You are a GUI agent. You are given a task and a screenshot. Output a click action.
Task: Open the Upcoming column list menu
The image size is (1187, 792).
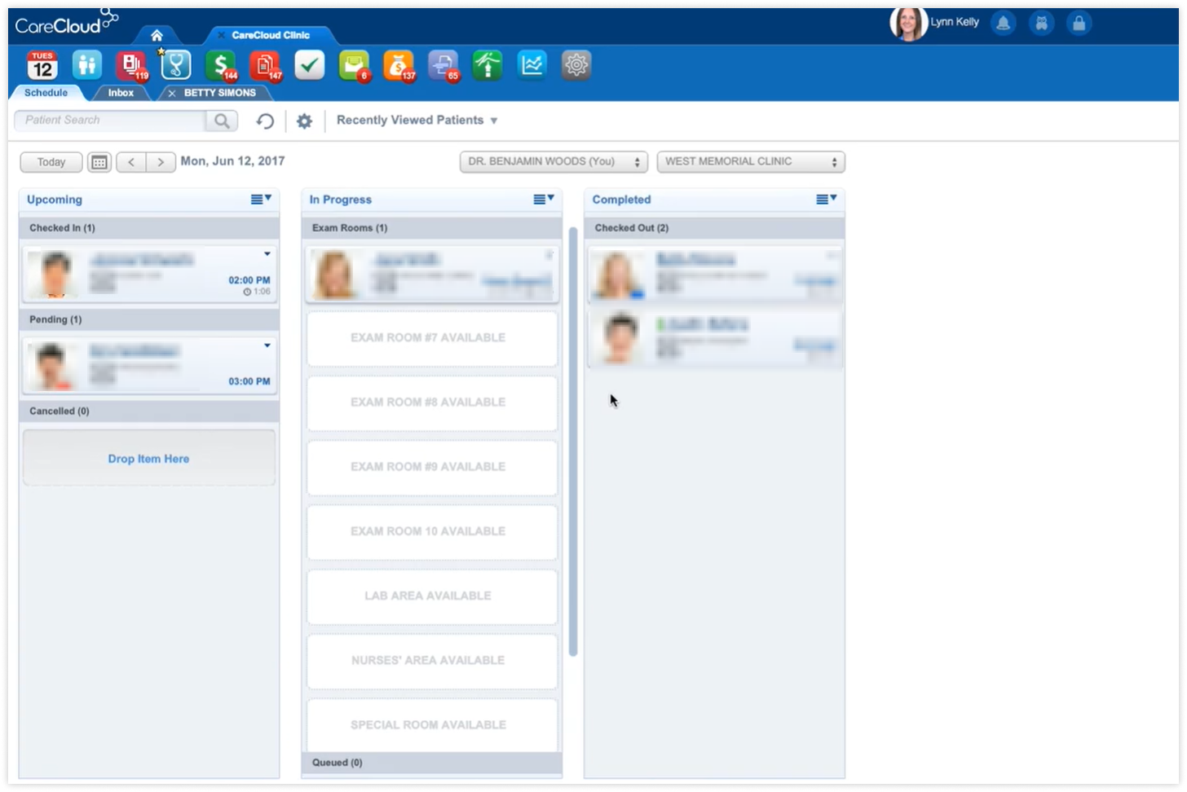261,199
